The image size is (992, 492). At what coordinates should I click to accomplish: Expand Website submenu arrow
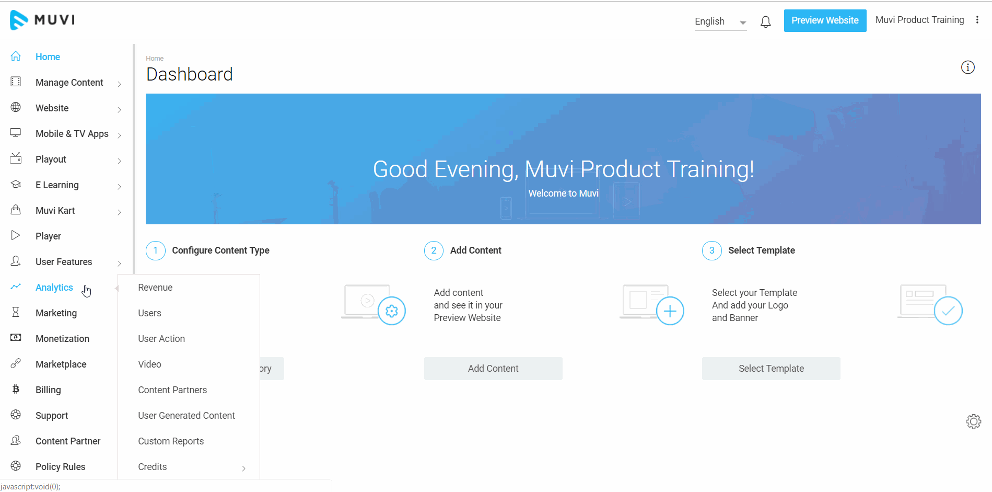[119, 110]
